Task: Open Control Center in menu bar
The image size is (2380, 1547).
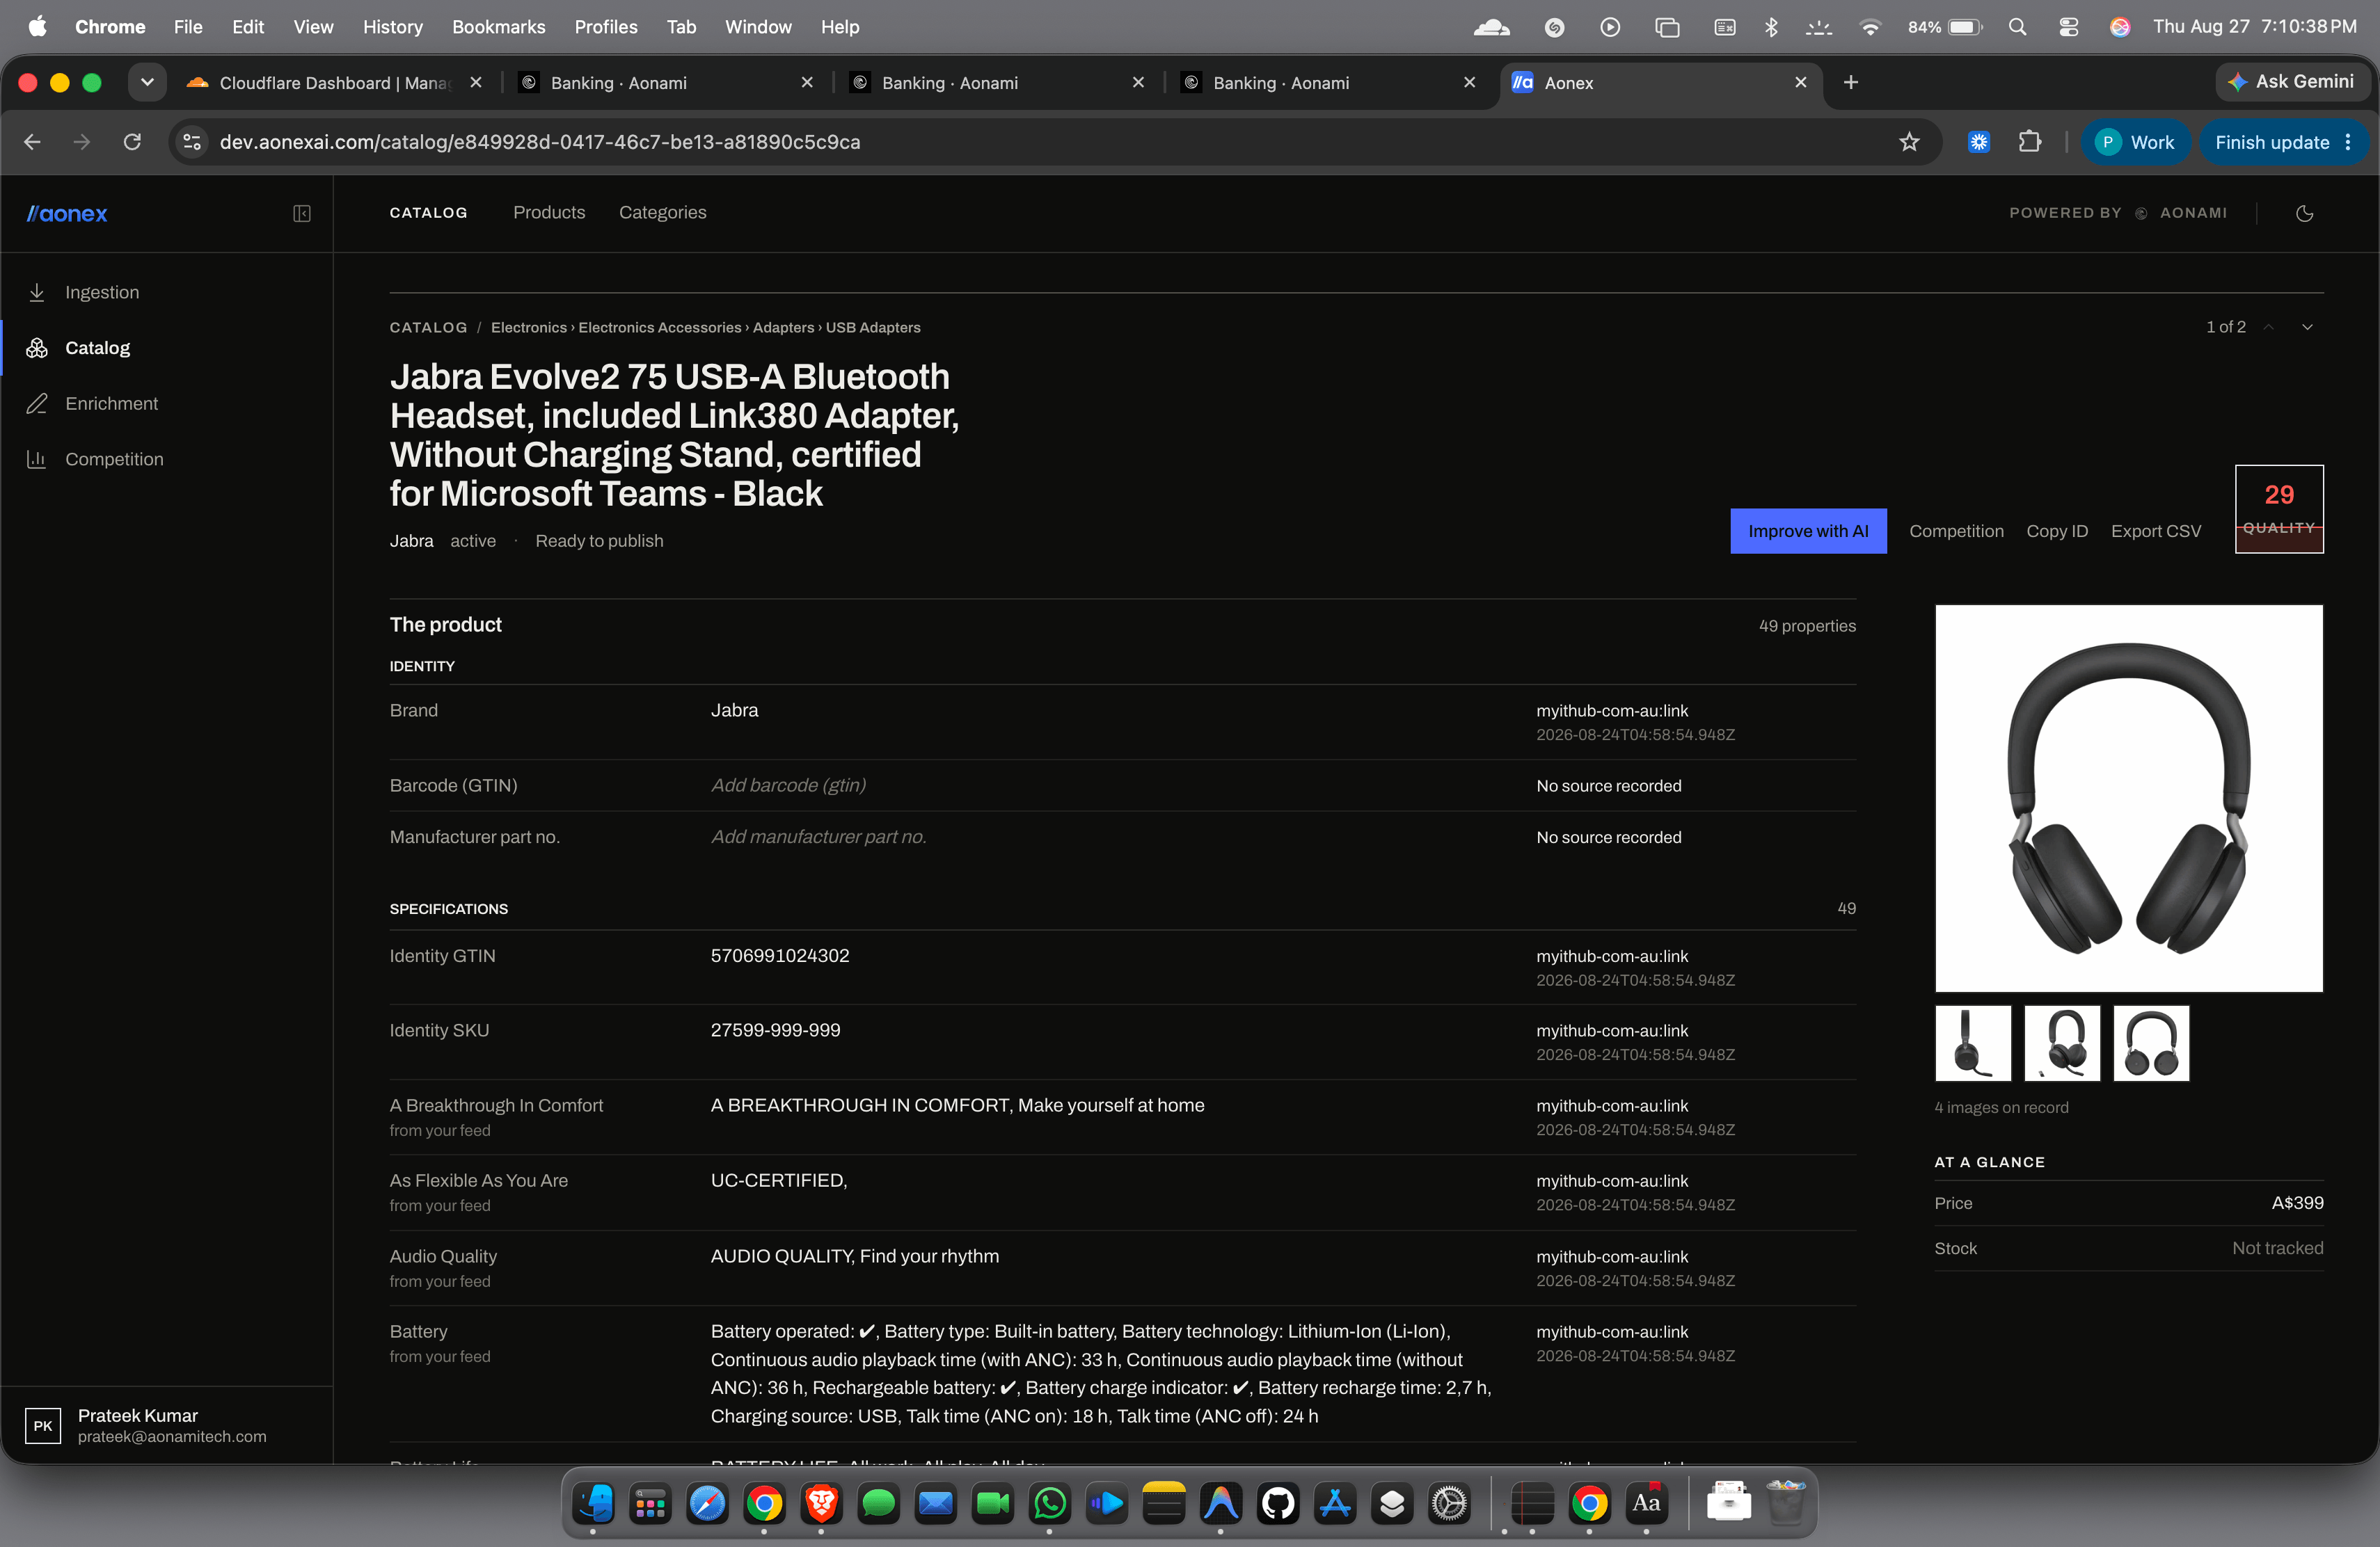Action: click(2068, 27)
